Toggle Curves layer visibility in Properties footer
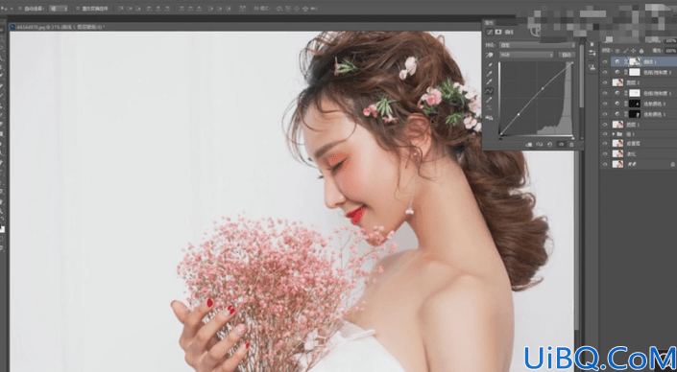This screenshot has width=677, height=372. click(561, 145)
